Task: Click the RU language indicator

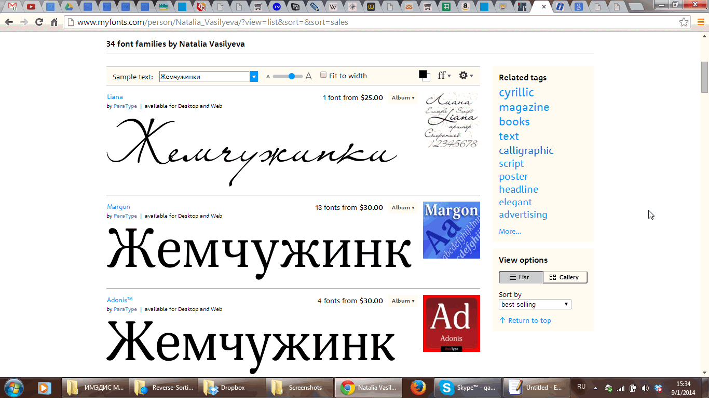Action: (581, 387)
